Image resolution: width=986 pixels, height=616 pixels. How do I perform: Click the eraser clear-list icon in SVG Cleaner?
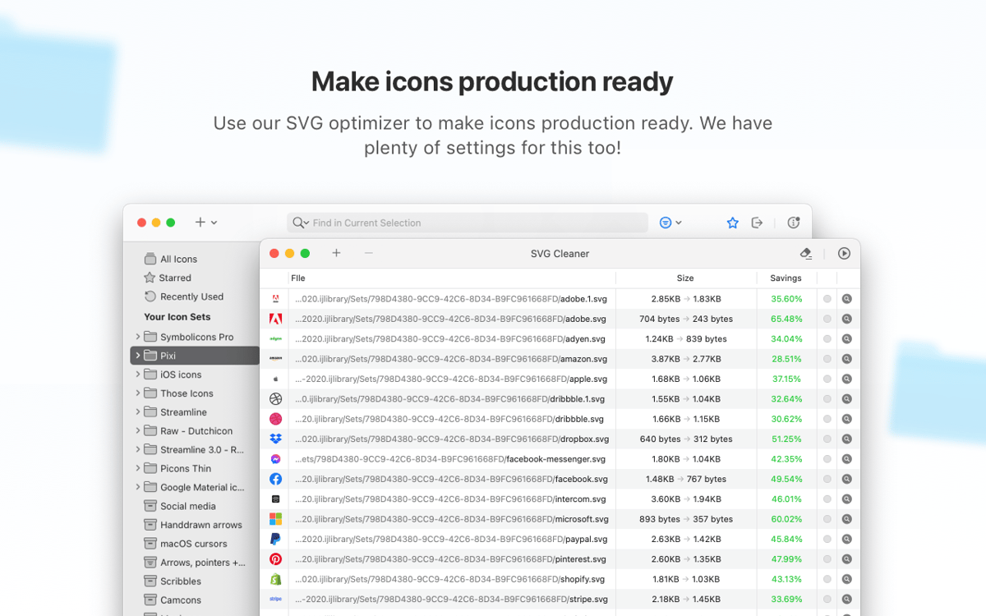coord(806,253)
